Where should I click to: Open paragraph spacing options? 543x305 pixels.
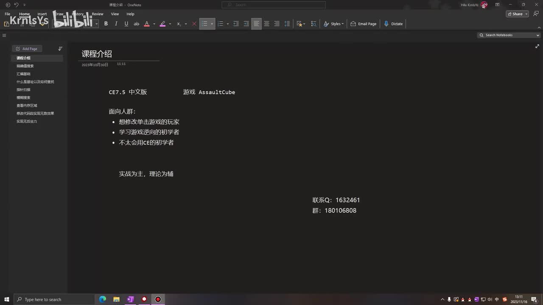(287, 24)
